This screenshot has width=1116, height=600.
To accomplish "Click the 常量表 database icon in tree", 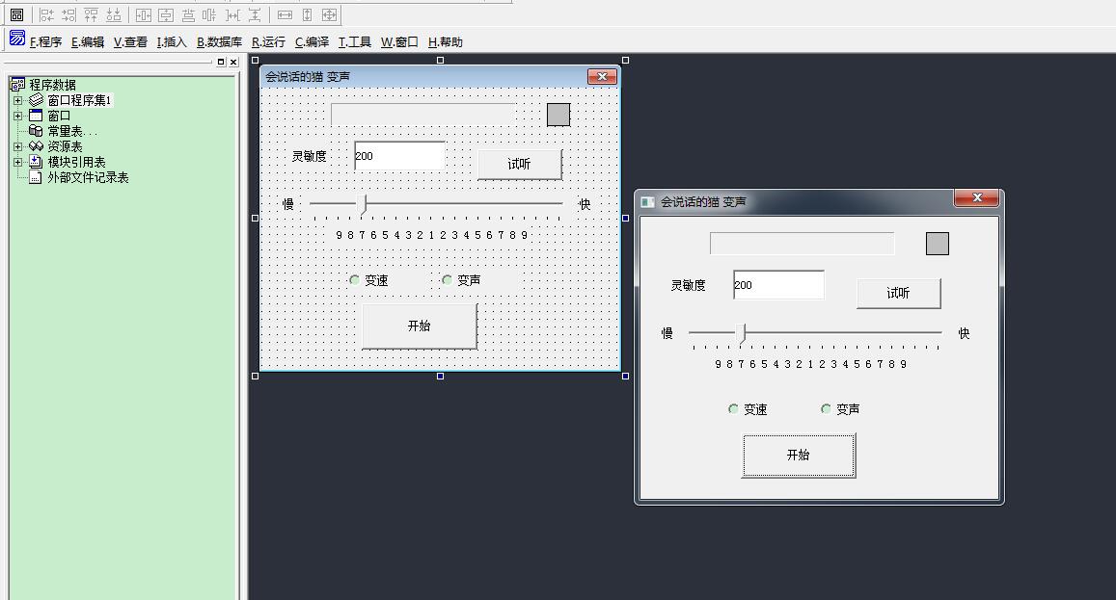I will point(36,131).
